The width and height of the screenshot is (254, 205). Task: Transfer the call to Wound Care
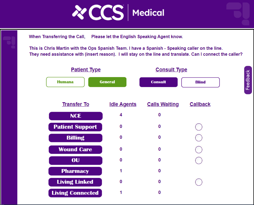75,149
